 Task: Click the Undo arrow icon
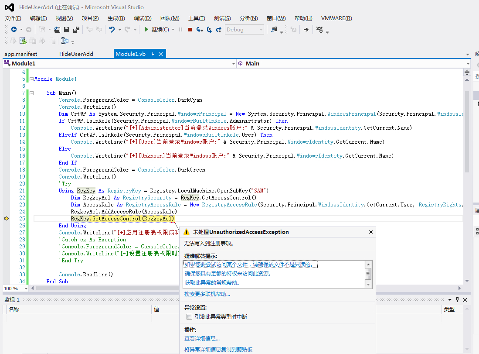point(112,30)
